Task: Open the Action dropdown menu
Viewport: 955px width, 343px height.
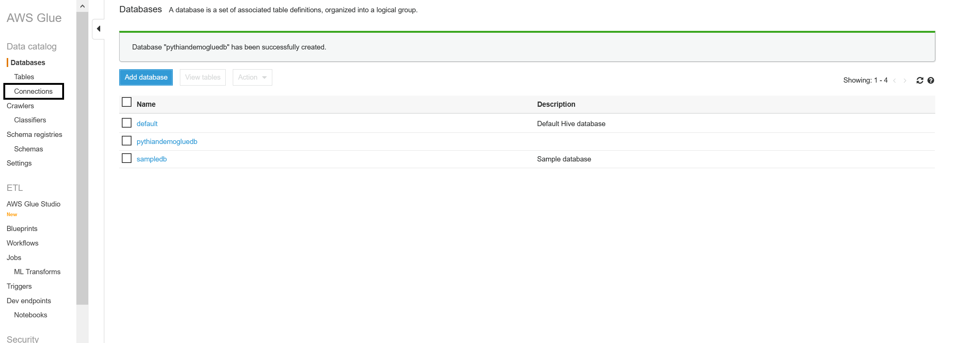Action: [252, 77]
